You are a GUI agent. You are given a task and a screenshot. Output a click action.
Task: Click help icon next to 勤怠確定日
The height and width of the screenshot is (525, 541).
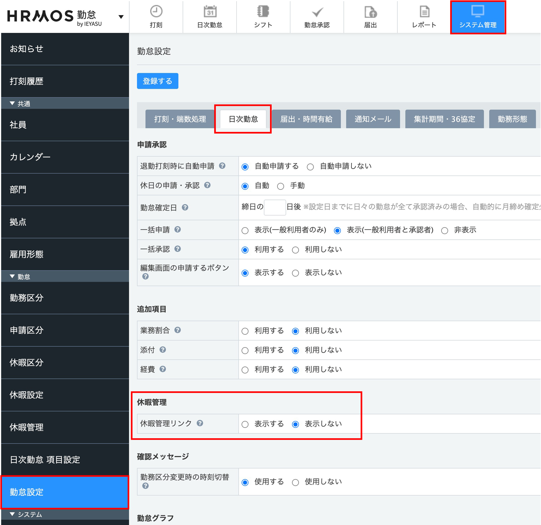[185, 207]
